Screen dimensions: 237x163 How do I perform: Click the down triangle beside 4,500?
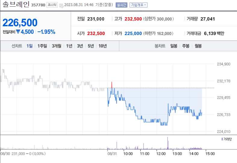tap(18, 32)
